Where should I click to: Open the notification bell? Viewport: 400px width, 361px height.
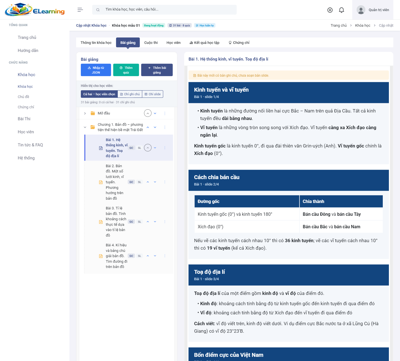pyautogui.click(x=342, y=10)
